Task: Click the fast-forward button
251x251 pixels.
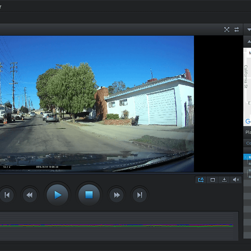Action: (116, 195)
